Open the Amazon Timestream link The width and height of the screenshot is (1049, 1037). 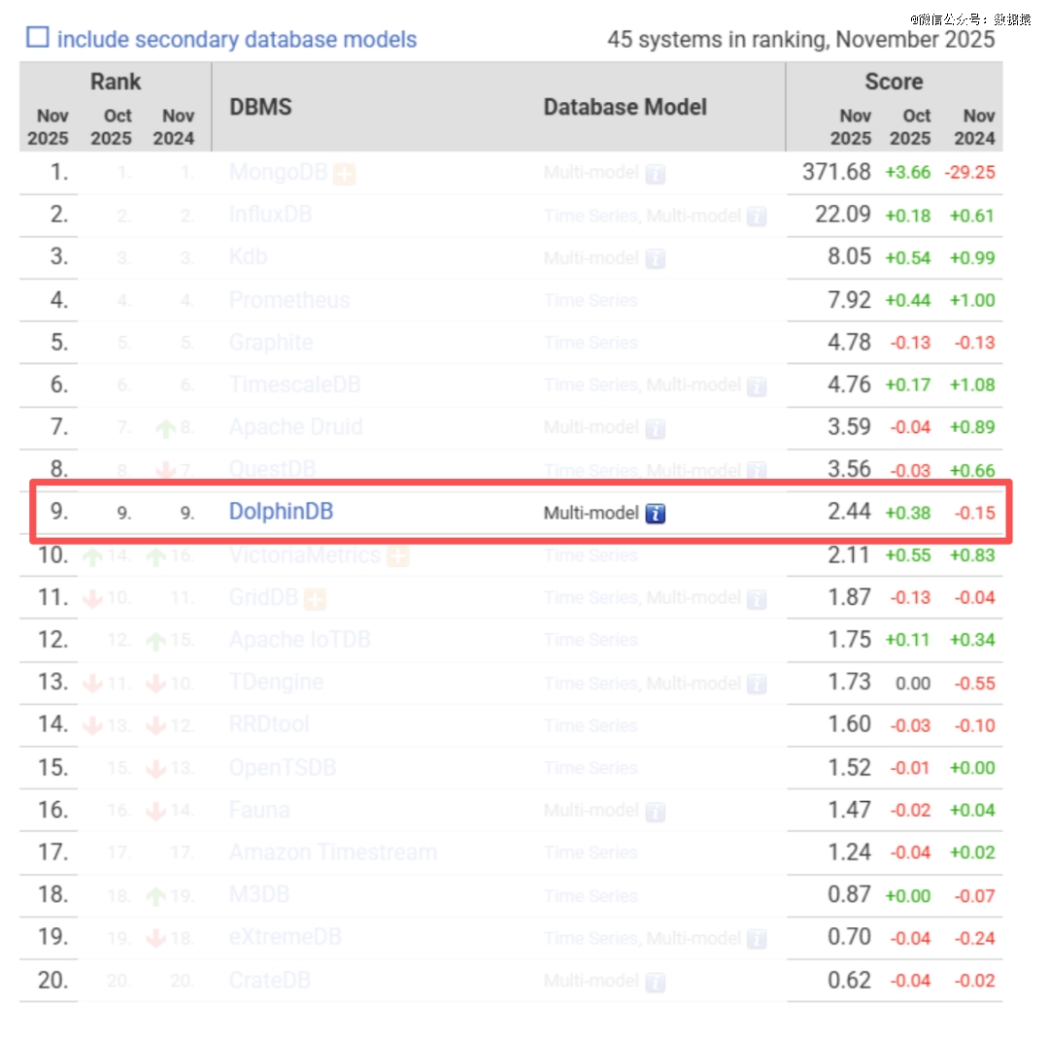[x=332, y=853]
